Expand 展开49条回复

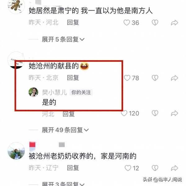[x=65, y=130]
